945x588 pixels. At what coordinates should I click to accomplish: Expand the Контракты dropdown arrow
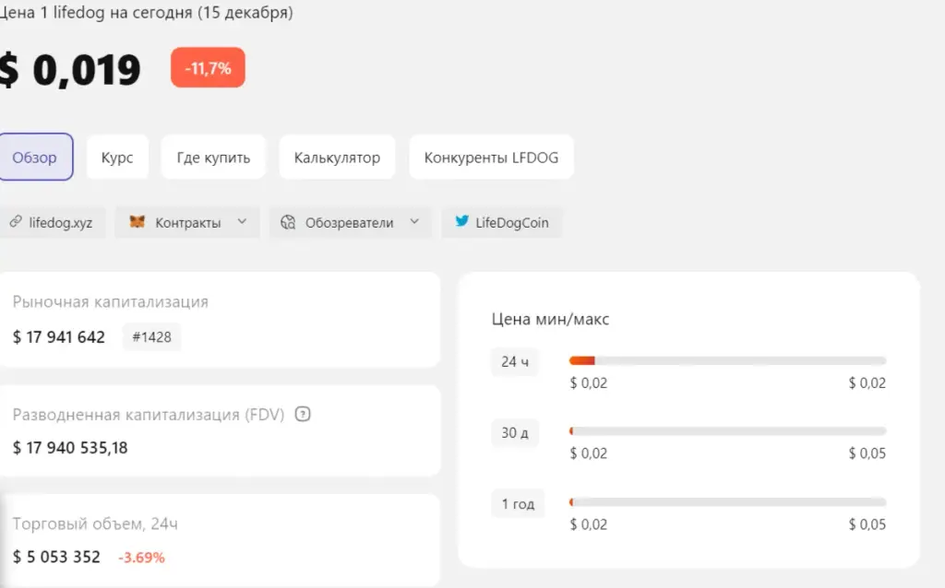pyautogui.click(x=242, y=221)
